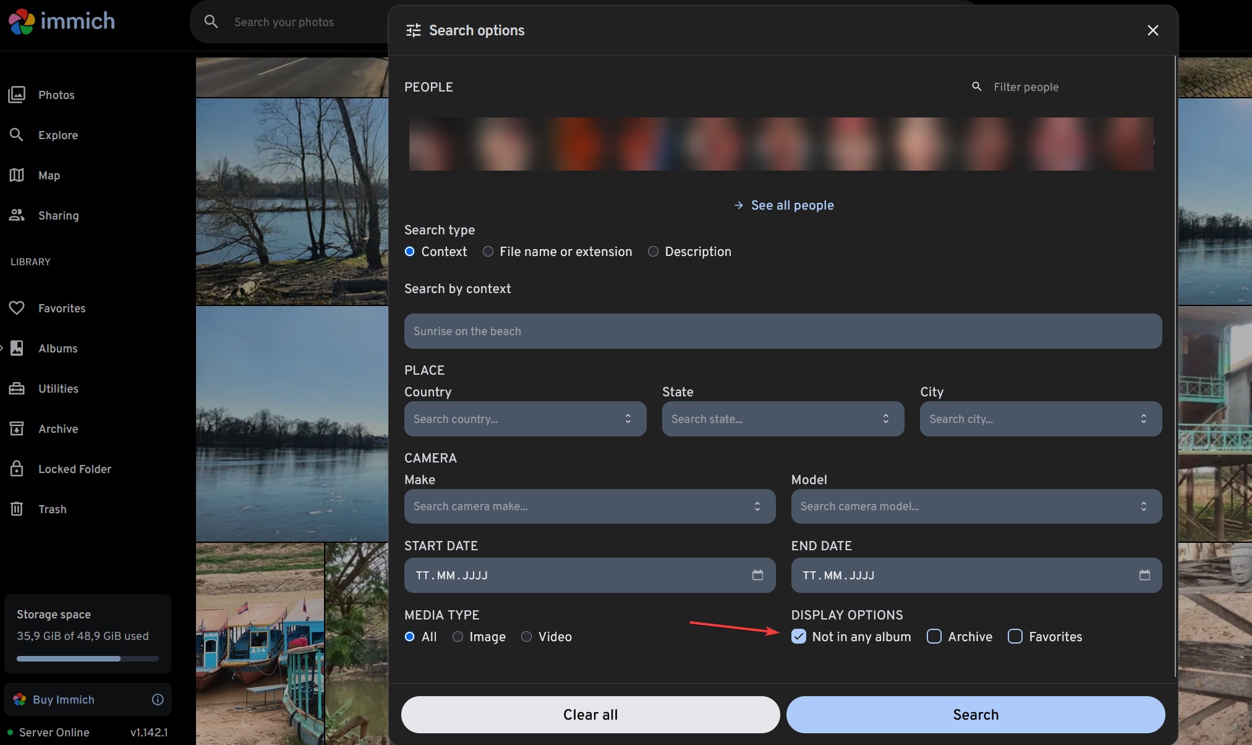This screenshot has height=745, width=1252.
Task: Open the start date calendar picker icon
Action: click(757, 575)
